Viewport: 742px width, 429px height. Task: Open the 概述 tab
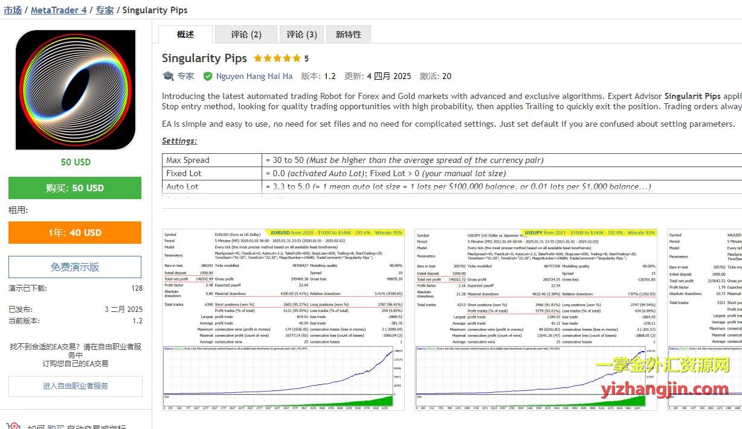185,34
